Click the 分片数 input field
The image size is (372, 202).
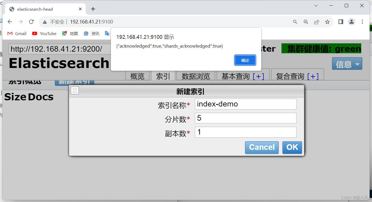coord(246,118)
